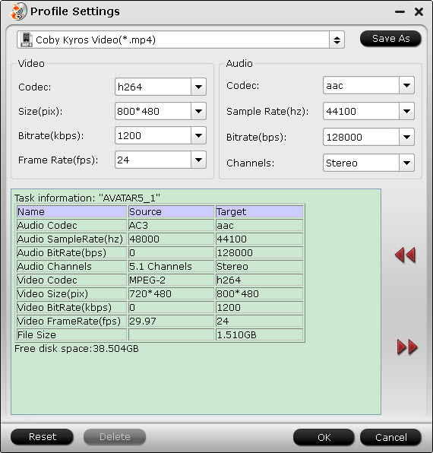This screenshot has width=433, height=453.
Task: Open the profile selector up-down arrows
Action: click(x=337, y=40)
